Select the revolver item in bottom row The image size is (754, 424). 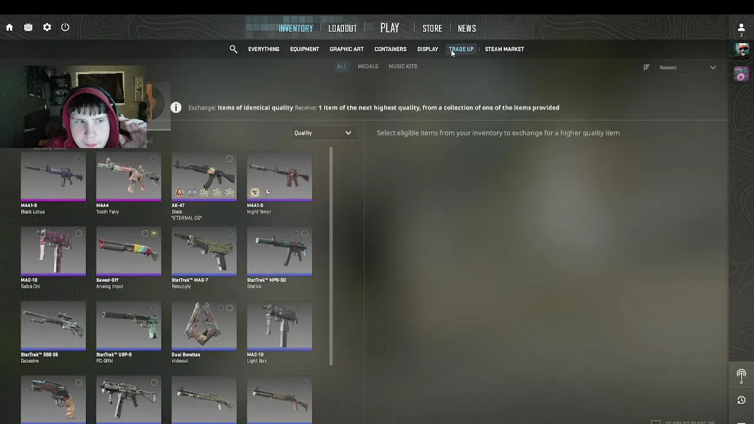pyautogui.click(x=53, y=400)
